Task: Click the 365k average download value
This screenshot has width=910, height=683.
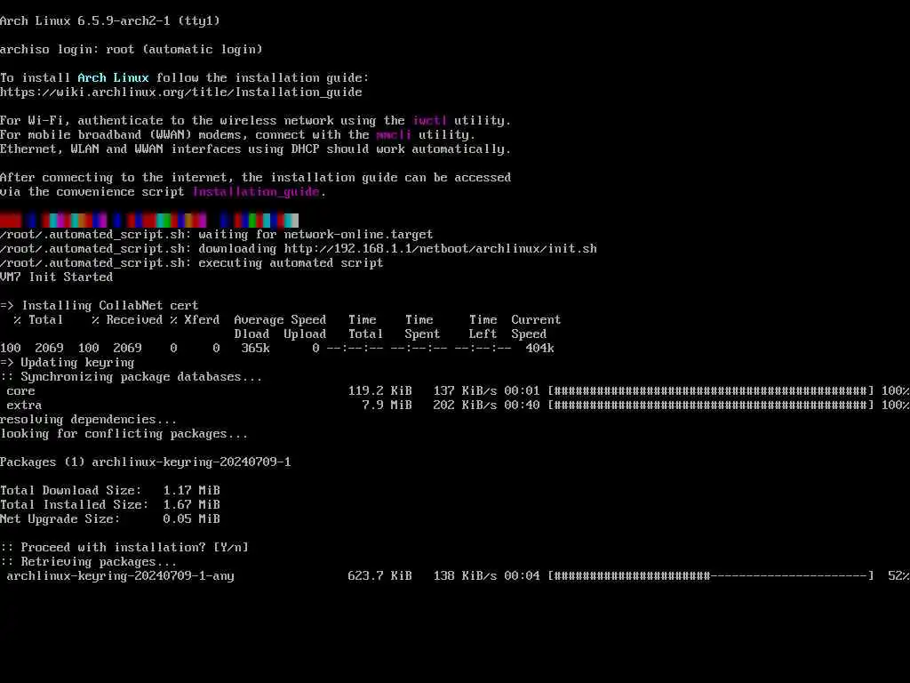Action: click(255, 349)
